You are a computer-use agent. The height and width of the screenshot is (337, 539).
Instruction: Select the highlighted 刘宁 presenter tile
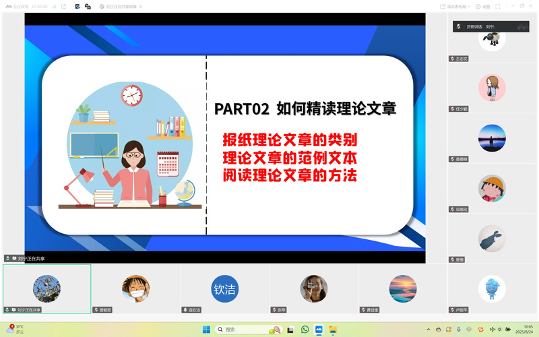click(x=46, y=288)
